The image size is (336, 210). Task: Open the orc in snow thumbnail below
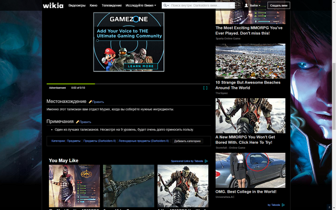click(x=183, y=186)
